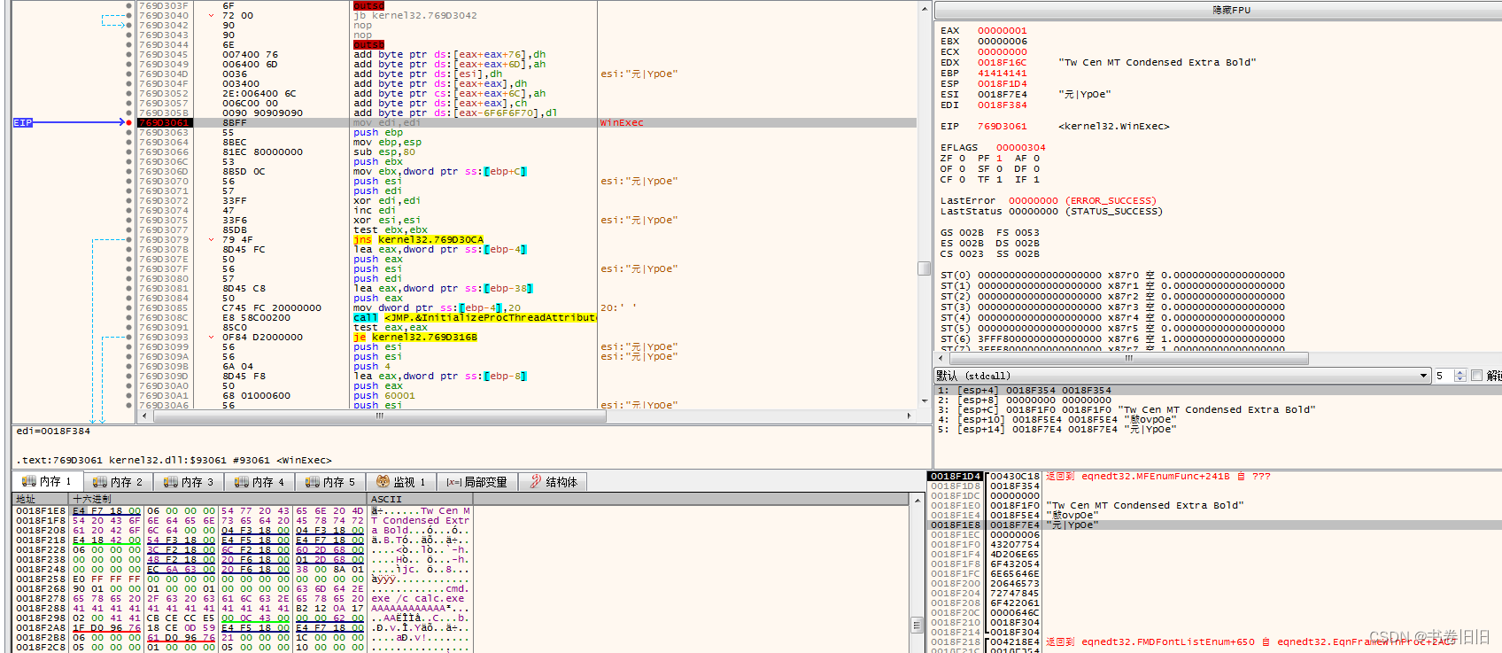Screen dimensions: 1502x653
Task: Click the registers pane horizontal scrollbar thumb
Action: click(1128, 359)
